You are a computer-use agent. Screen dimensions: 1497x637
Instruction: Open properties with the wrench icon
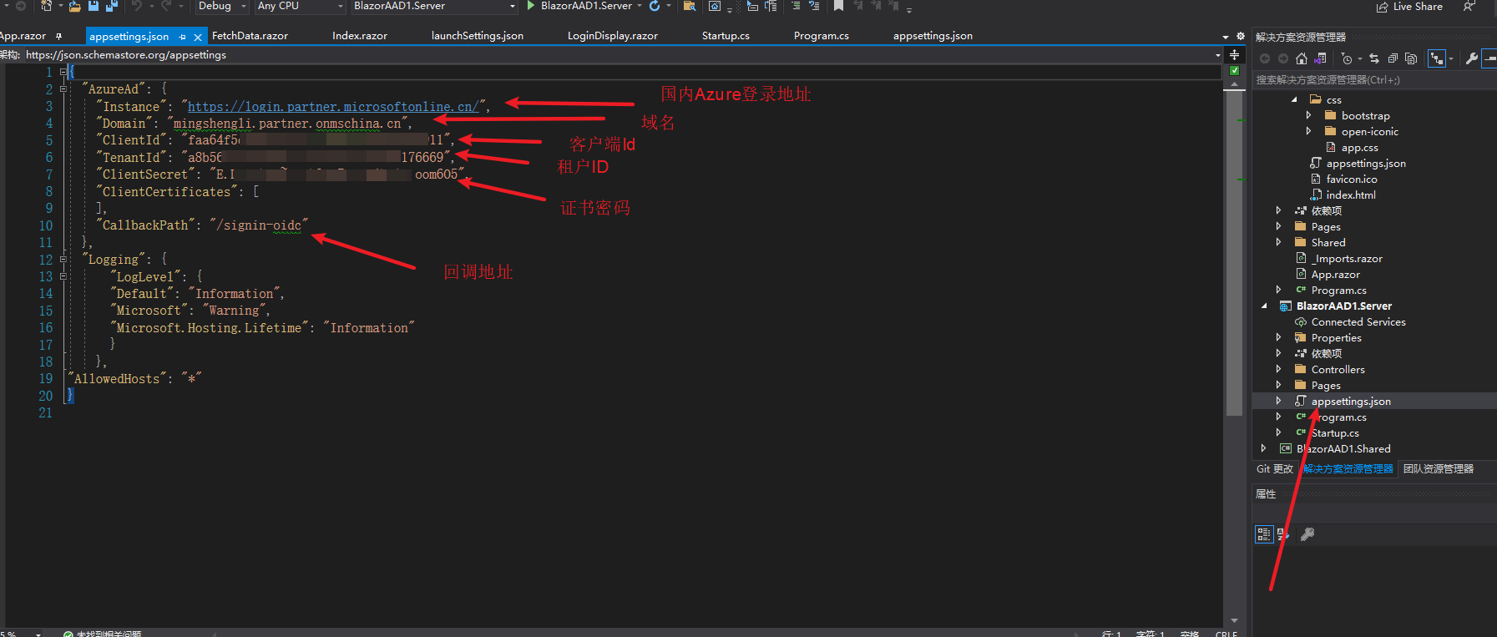tap(1471, 58)
